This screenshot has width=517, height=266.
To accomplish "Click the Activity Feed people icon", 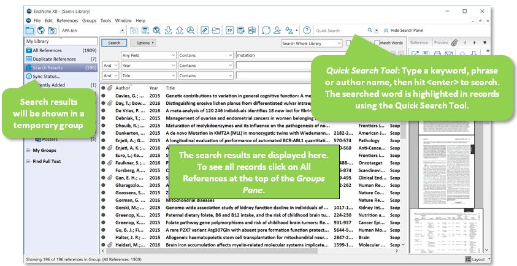I will point(289,31).
